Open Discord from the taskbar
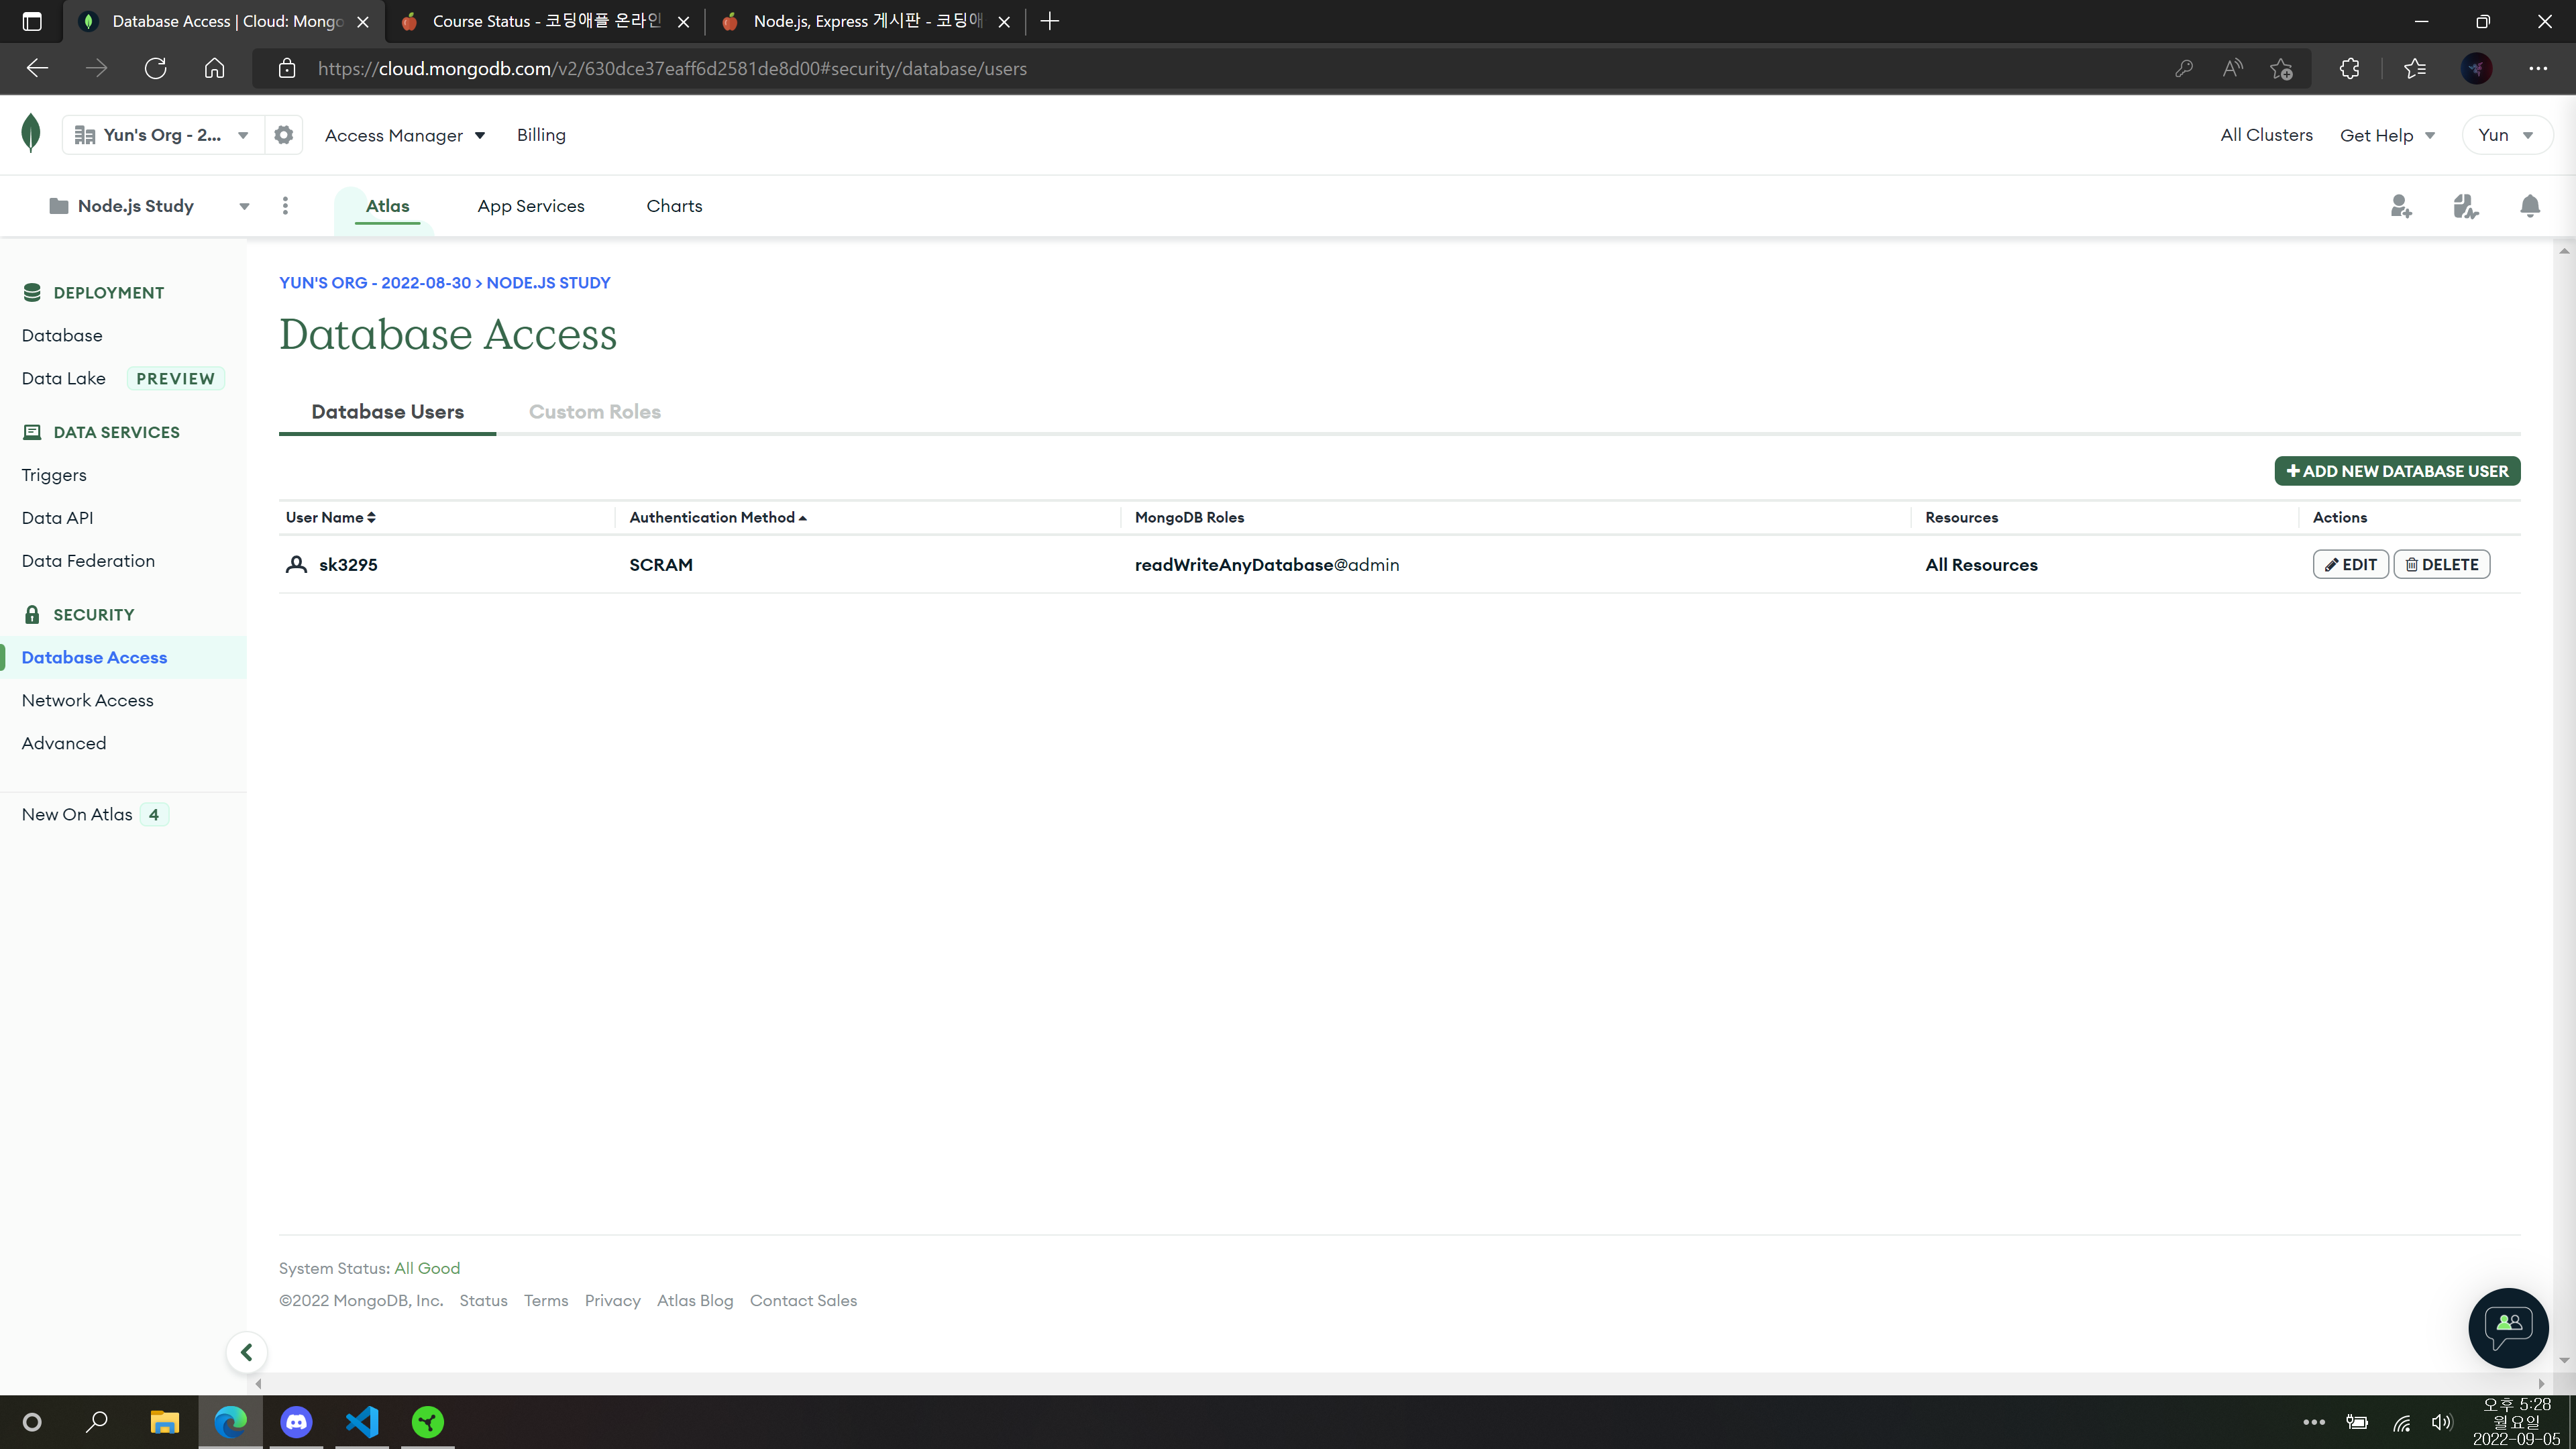 click(x=296, y=1421)
